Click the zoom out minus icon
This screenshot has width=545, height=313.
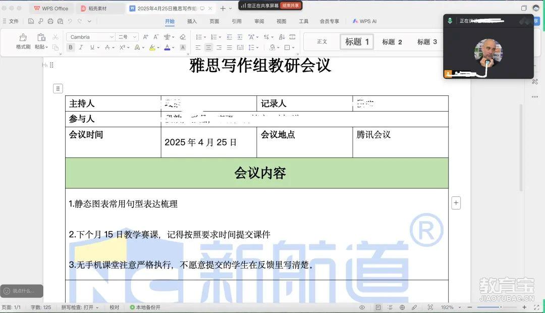point(470,307)
